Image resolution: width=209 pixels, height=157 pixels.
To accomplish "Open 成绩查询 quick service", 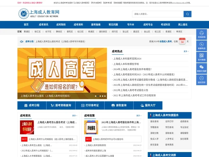I will [184, 122].
